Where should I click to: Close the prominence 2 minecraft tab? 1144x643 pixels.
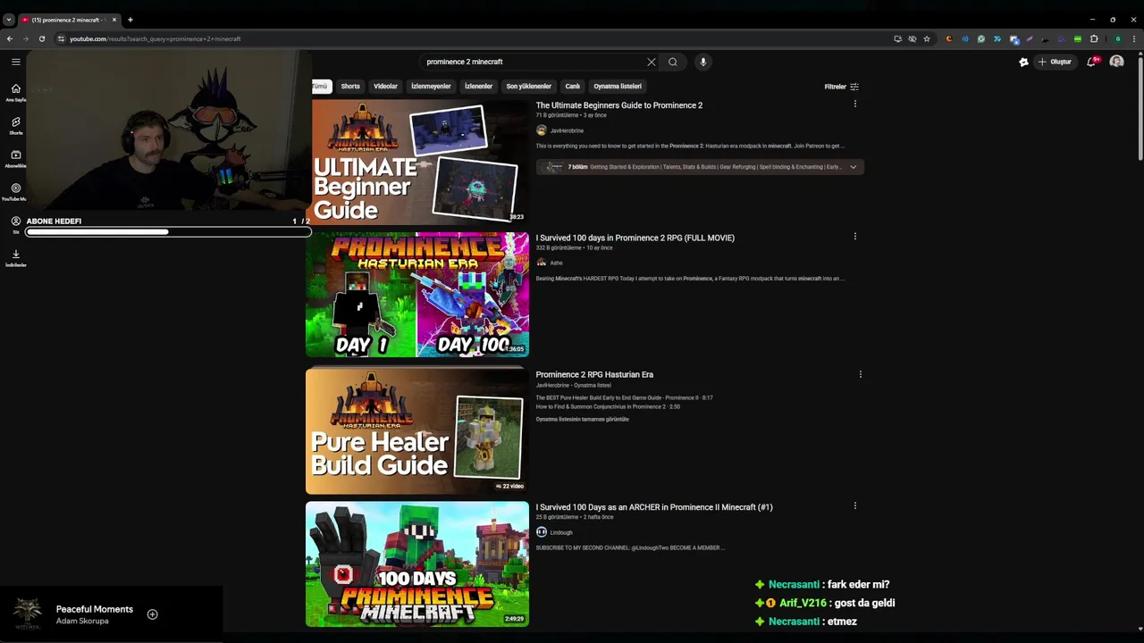click(114, 20)
